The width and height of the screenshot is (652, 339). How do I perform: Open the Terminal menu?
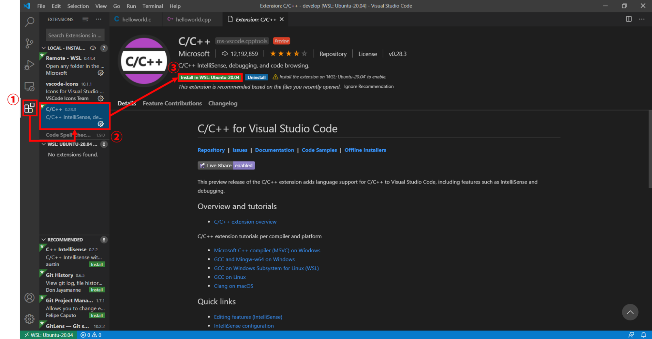pyautogui.click(x=153, y=6)
